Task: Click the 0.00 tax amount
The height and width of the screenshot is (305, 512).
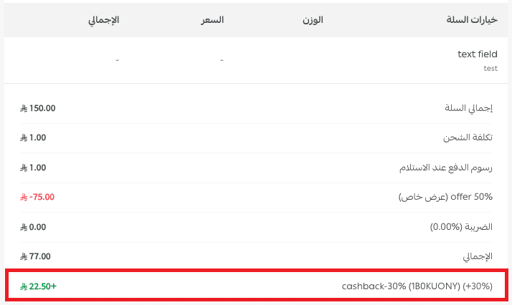Action: coord(37,227)
